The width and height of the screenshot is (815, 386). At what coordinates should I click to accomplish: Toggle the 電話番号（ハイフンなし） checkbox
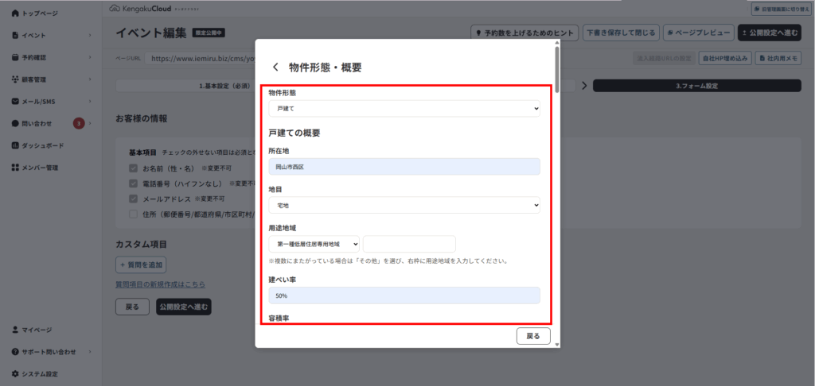tap(134, 183)
